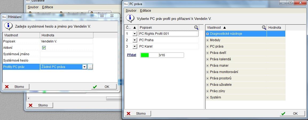Viewport: 308px width, 120px height.
Task: Open dropdown arrow for row 1 PC Rights Profil 001
Action: [x=135, y=34]
